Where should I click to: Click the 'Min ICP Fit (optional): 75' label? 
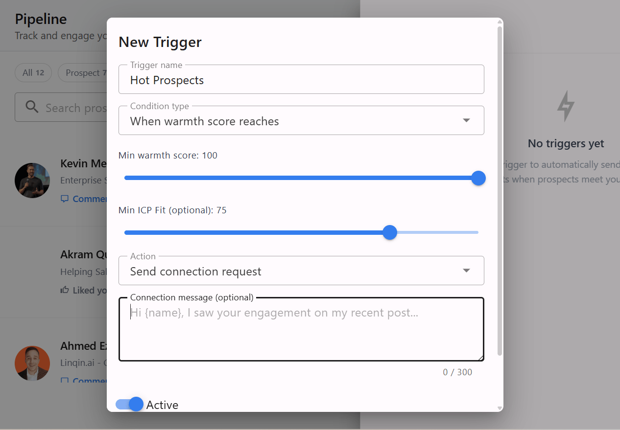pos(172,210)
